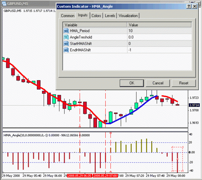The width and height of the screenshot is (202, 180).
Task: Click the 29 May 07:40 time axis label
Action: coord(155,176)
